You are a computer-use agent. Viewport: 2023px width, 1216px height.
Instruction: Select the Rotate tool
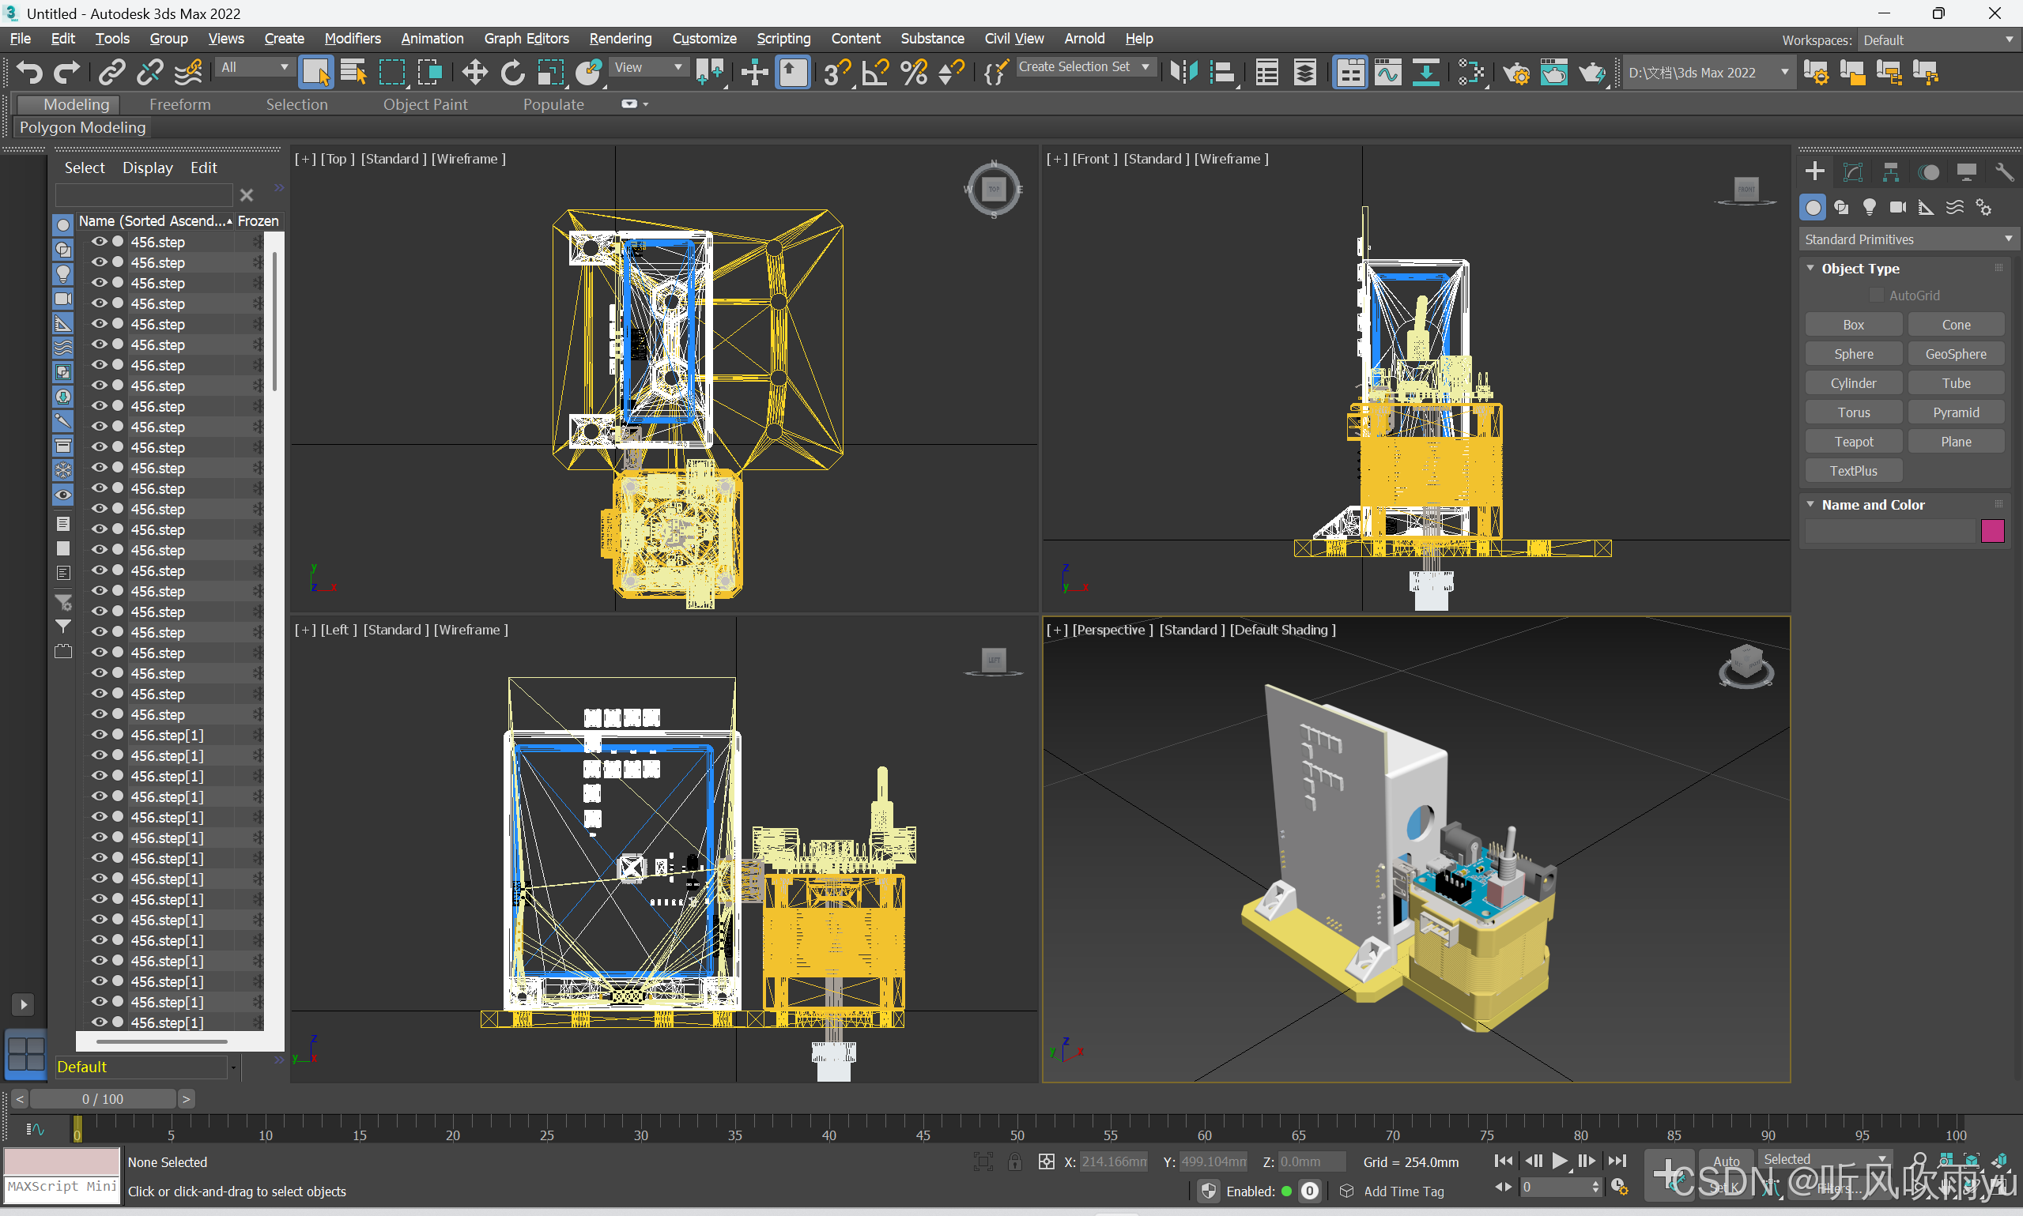click(x=512, y=73)
